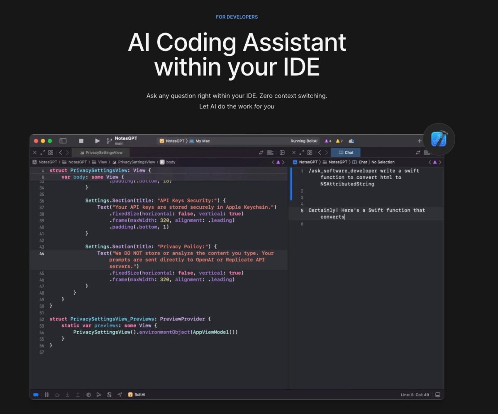
Task: Open the debug memory graph icon
Action: [99, 394]
